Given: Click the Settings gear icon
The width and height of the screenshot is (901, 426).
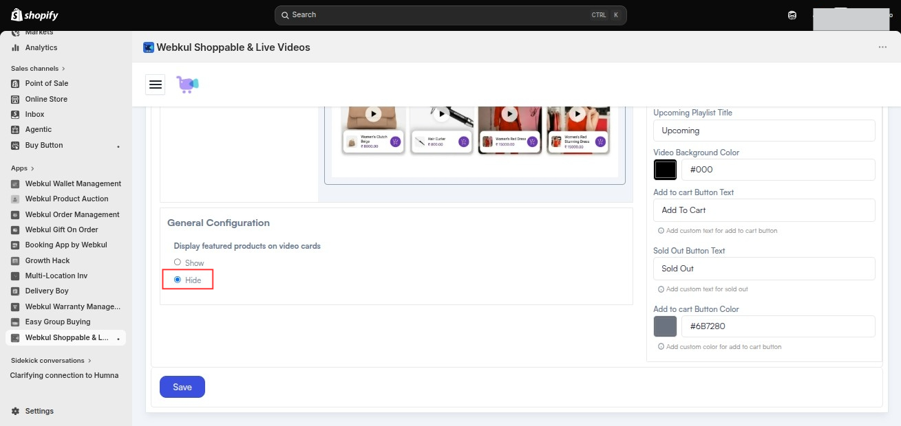Looking at the screenshot, I should click(x=16, y=411).
